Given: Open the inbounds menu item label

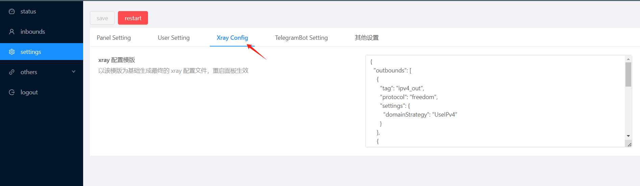Looking at the screenshot, I should (x=33, y=32).
